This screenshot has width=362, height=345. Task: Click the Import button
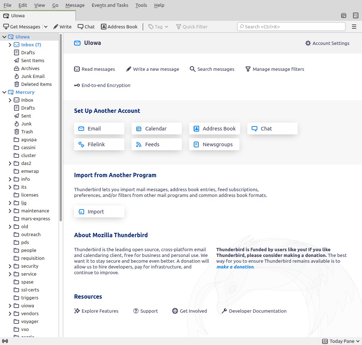click(99, 212)
